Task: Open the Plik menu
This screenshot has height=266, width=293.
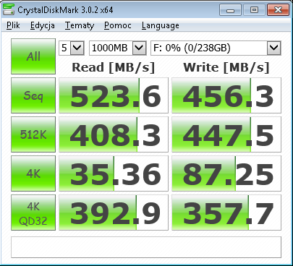Action: click(x=13, y=25)
